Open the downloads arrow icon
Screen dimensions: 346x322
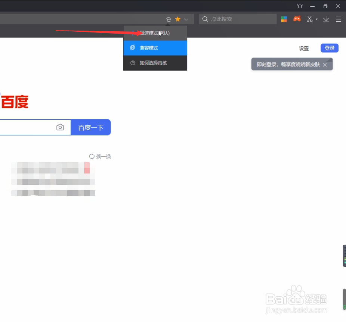pyautogui.click(x=326, y=19)
